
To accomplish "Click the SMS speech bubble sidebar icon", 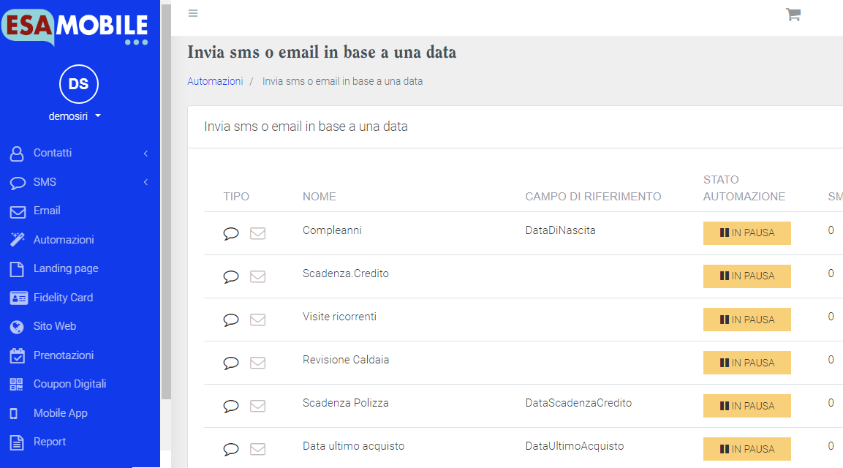I will click(18, 183).
